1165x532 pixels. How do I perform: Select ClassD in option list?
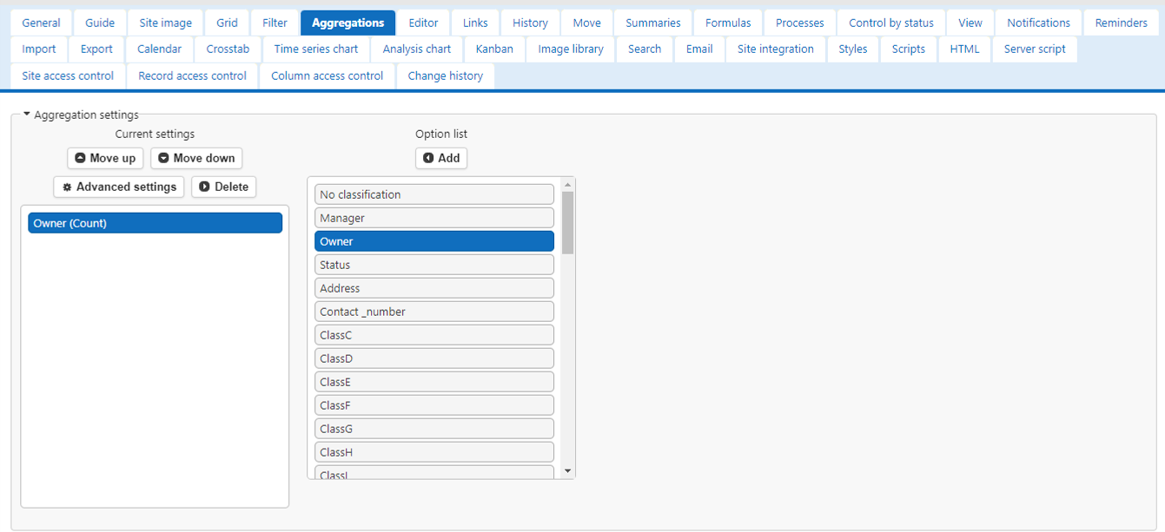pyautogui.click(x=434, y=358)
